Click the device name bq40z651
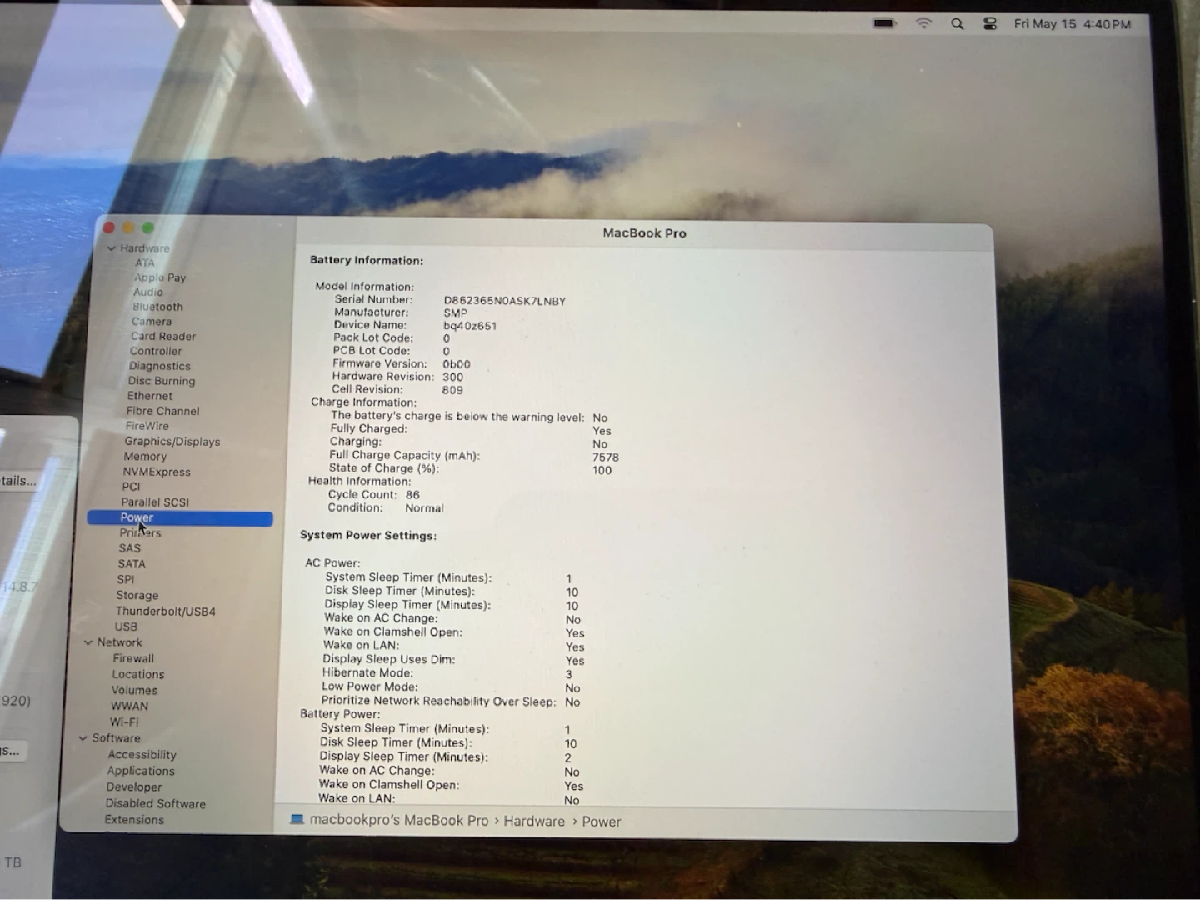 [x=470, y=326]
